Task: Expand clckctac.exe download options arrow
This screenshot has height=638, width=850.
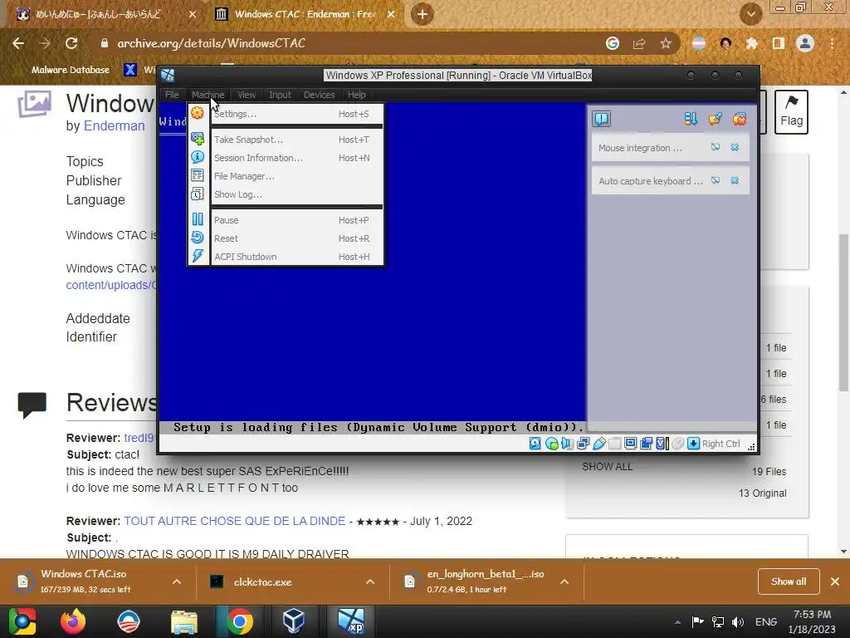Action: point(370,582)
